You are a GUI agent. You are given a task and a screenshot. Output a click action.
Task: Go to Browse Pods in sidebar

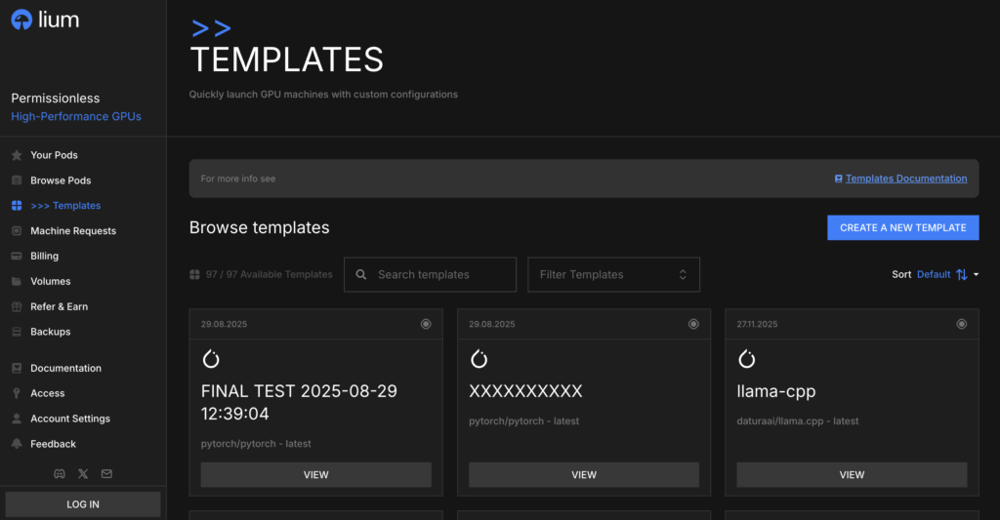(x=61, y=180)
